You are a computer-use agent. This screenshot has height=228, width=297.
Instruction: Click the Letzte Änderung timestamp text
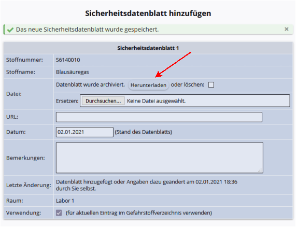[147, 185]
